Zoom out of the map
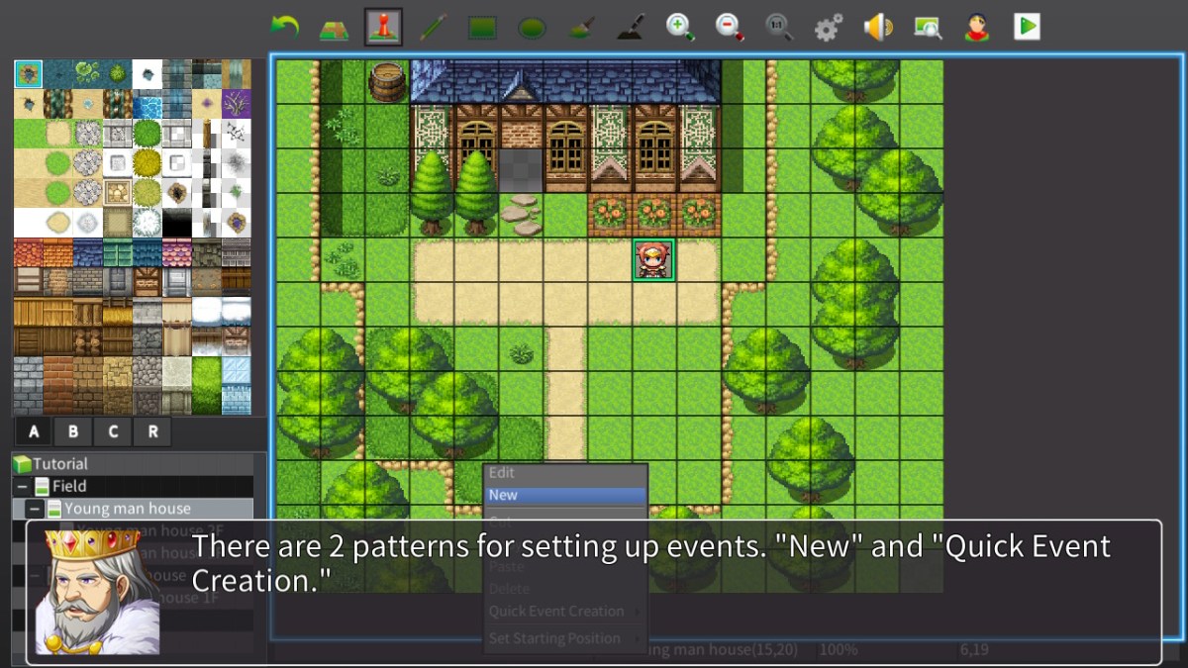Screen dimensions: 1188x668 click(x=730, y=28)
